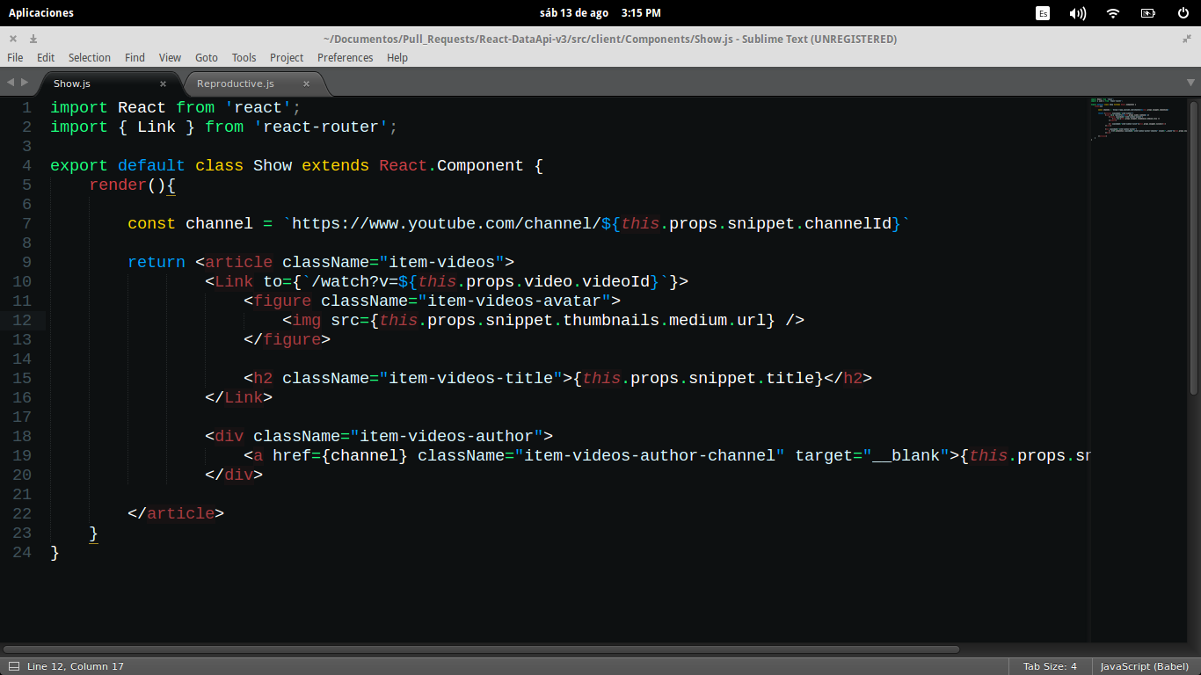Image resolution: width=1201 pixels, height=675 pixels.
Task: Click 'item-videos-author-channel' string on line 19
Action: [x=650, y=455]
